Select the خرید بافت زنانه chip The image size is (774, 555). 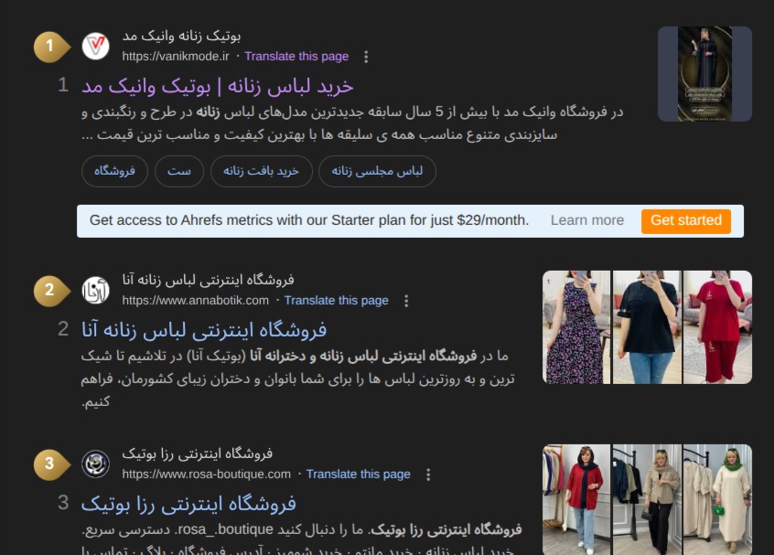point(261,171)
